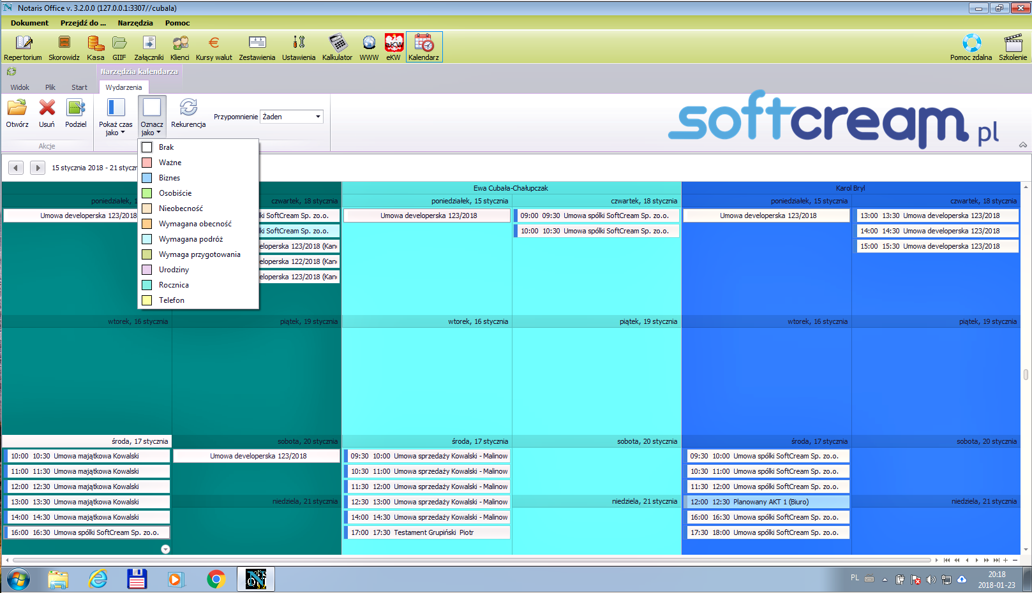
Task: Click the Rekurencja recurrence button
Action: click(x=188, y=115)
